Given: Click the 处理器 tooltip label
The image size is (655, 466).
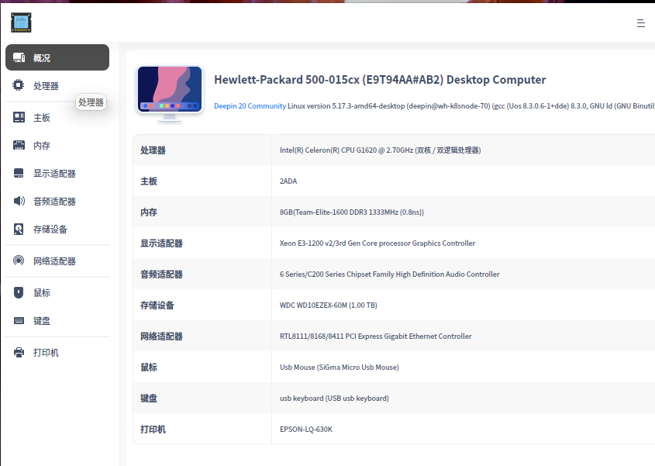Looking at the screenshot, I should click(x=91, y=102).
